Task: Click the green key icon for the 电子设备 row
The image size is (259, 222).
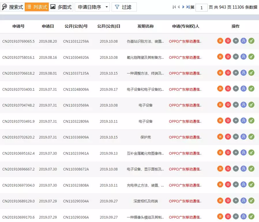Action: (252, 105)
